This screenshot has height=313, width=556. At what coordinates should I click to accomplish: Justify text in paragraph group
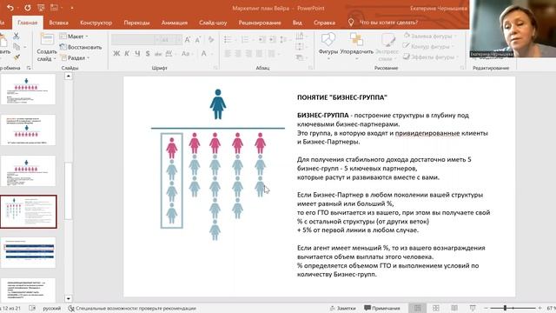pos(259,54)
